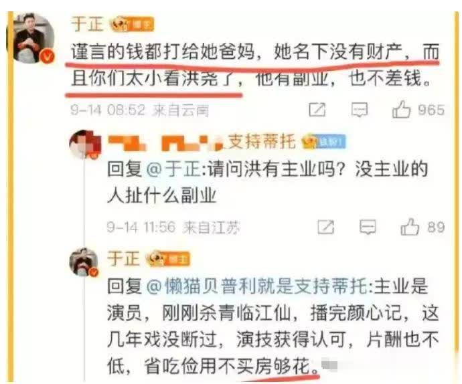462x384 pixels.
Task: Follow the @懒猫贝普利就是支持蒂托 mention link
Action: coord(257,286)
